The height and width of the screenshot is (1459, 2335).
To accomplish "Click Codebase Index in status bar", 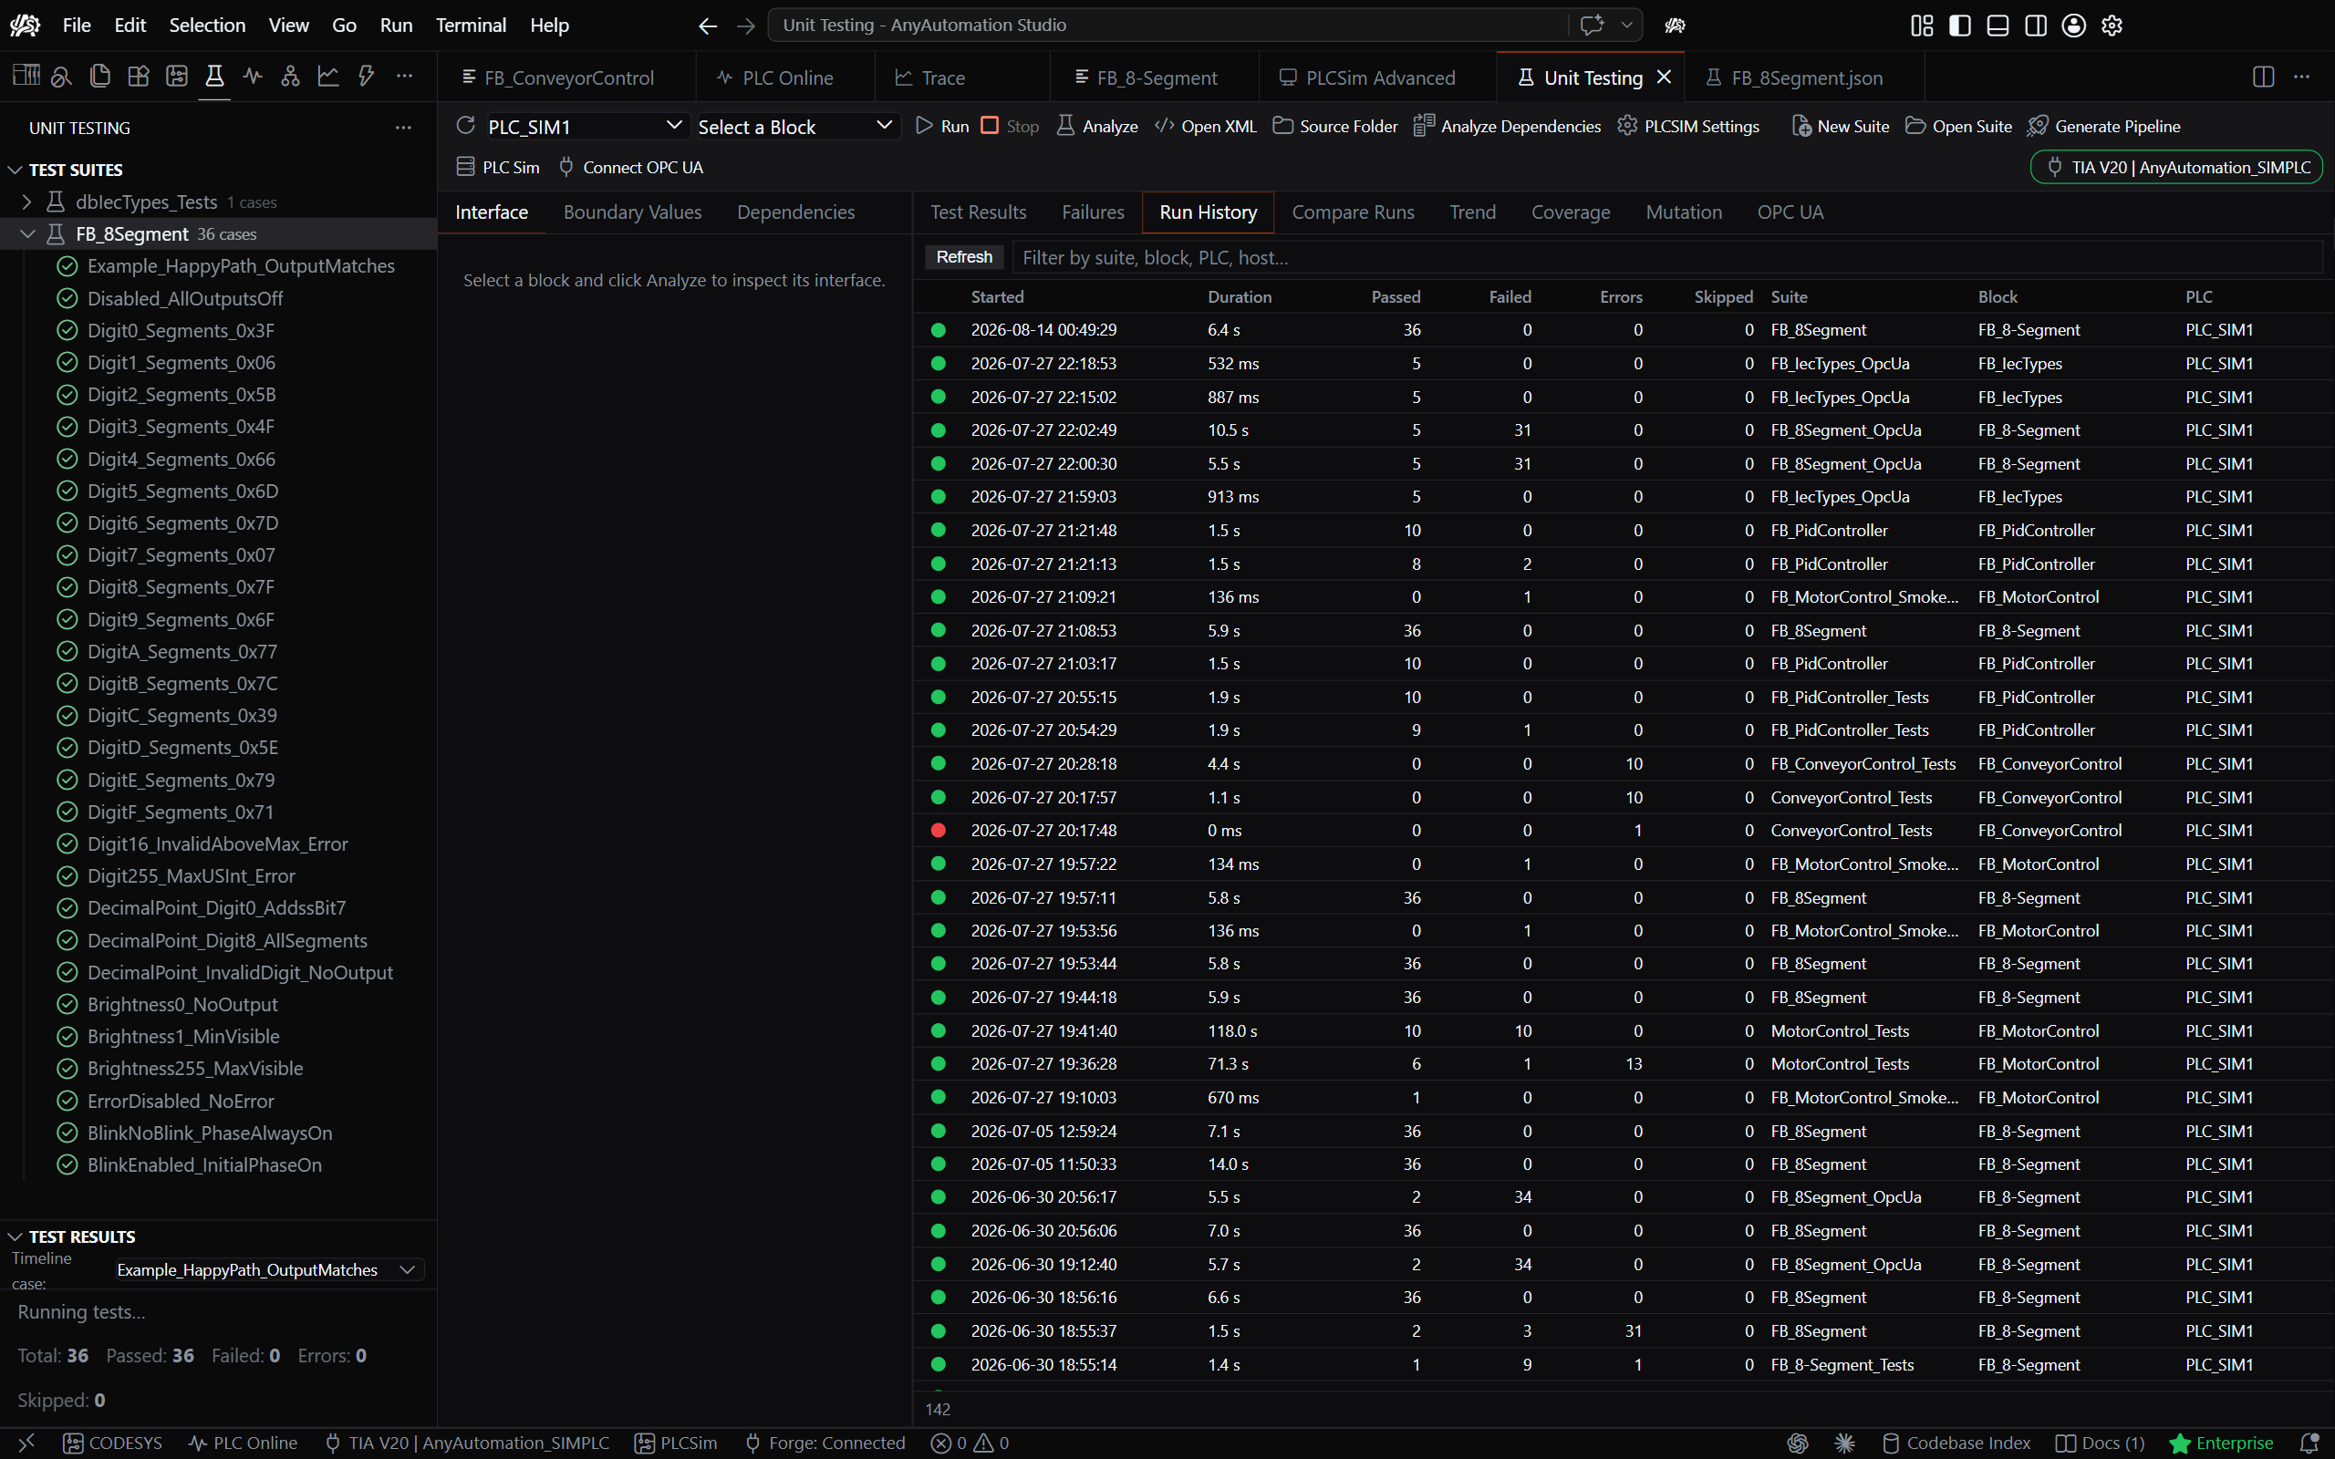I will pos(1956,1443).
